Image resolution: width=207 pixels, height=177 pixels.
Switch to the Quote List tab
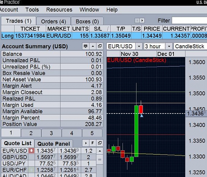pos(18,143)
